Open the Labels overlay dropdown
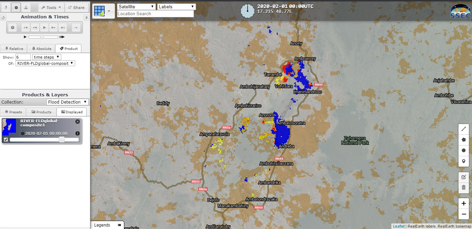Screen dimensions: 472x229 177,7
